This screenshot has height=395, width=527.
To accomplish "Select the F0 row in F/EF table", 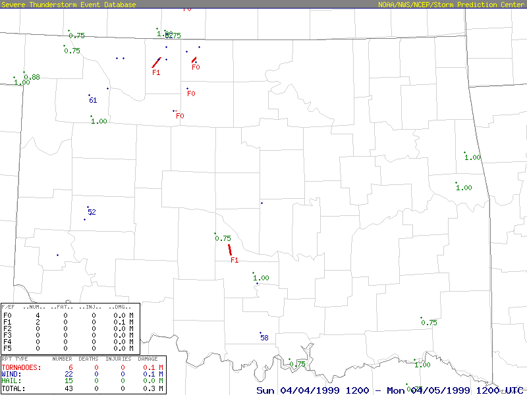I will [x=69, y=316].
